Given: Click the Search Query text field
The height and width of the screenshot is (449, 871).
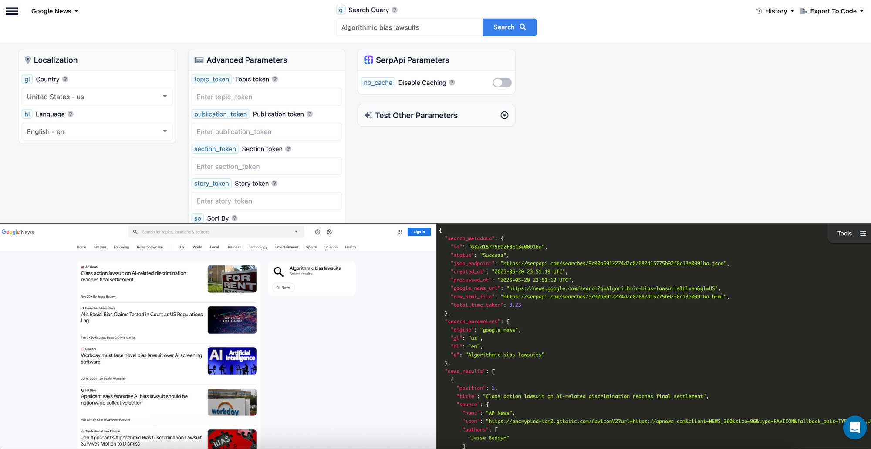Looking at the screenshot, I should (x=409, y=27).
